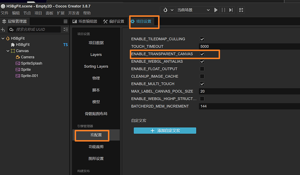
Task: Focus the 搜索名称或 UUID search field
Action: [34, 30]
